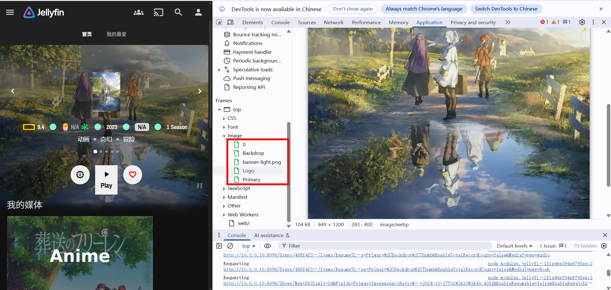This screenshot has width=611, height=290.
Task: Open the Jellyfin hamburger menu
Action: (10, 12)
